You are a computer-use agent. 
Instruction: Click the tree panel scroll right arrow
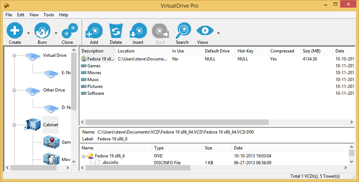point(68,168)
